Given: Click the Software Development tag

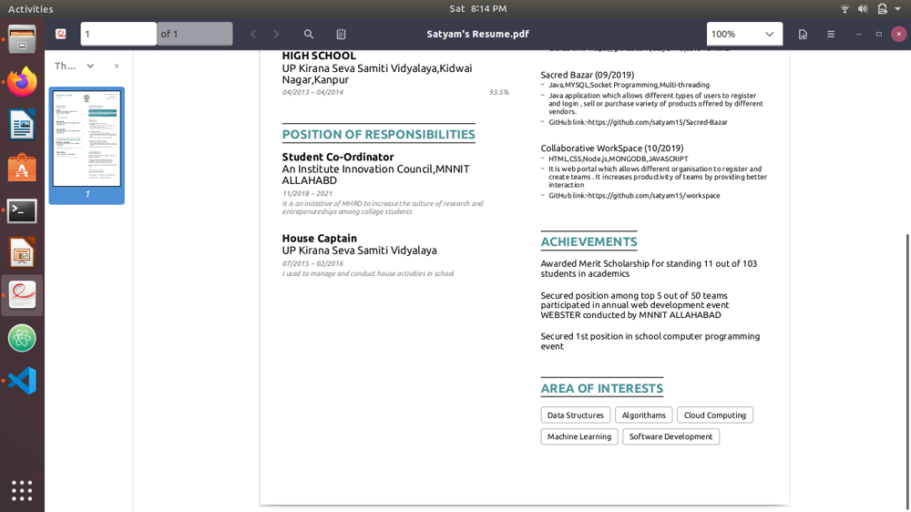Looking at the screenshot, I should click(670, 436).
